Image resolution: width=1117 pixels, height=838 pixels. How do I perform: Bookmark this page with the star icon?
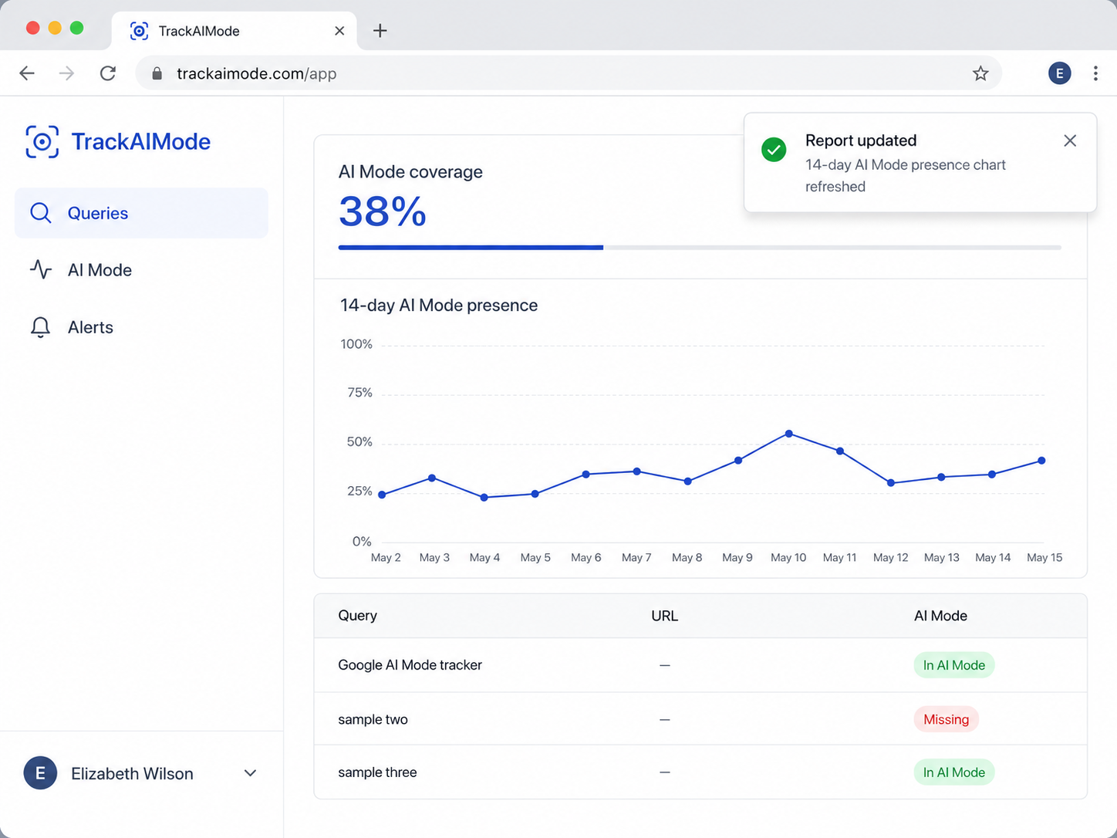pos(980,73)
